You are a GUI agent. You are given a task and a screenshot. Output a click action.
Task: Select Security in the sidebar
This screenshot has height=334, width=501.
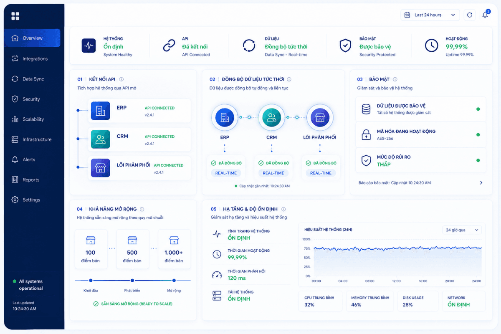[x=33, y=99]
